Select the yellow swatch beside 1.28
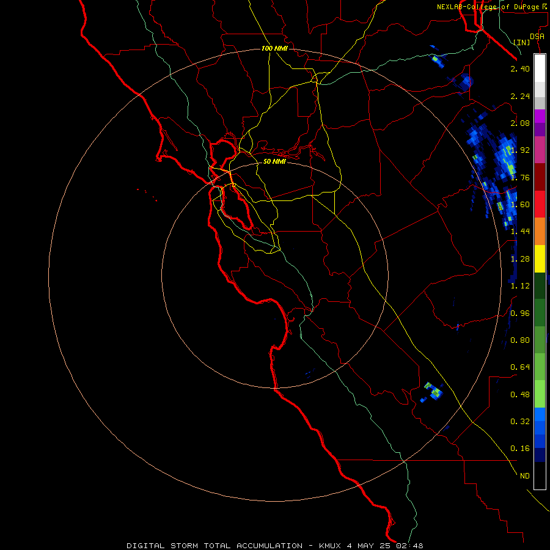Screen dimensions: 550x550 (x=540, y=258)
